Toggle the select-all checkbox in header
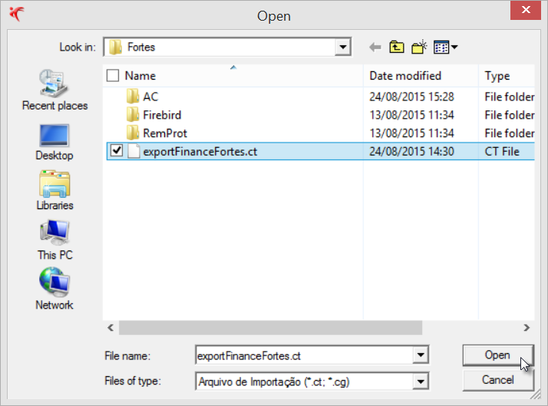 (113, 76)
